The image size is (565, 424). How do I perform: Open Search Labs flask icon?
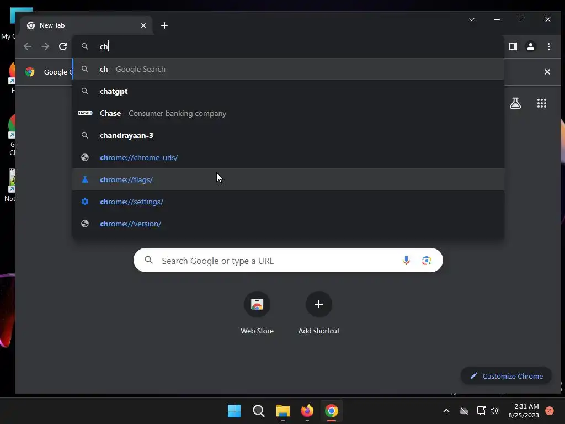point(515,103)
